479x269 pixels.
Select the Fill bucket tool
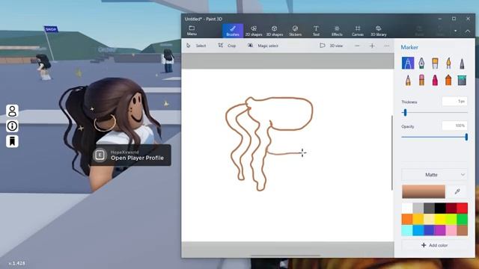pyautogui.click(x=462, y=80)
